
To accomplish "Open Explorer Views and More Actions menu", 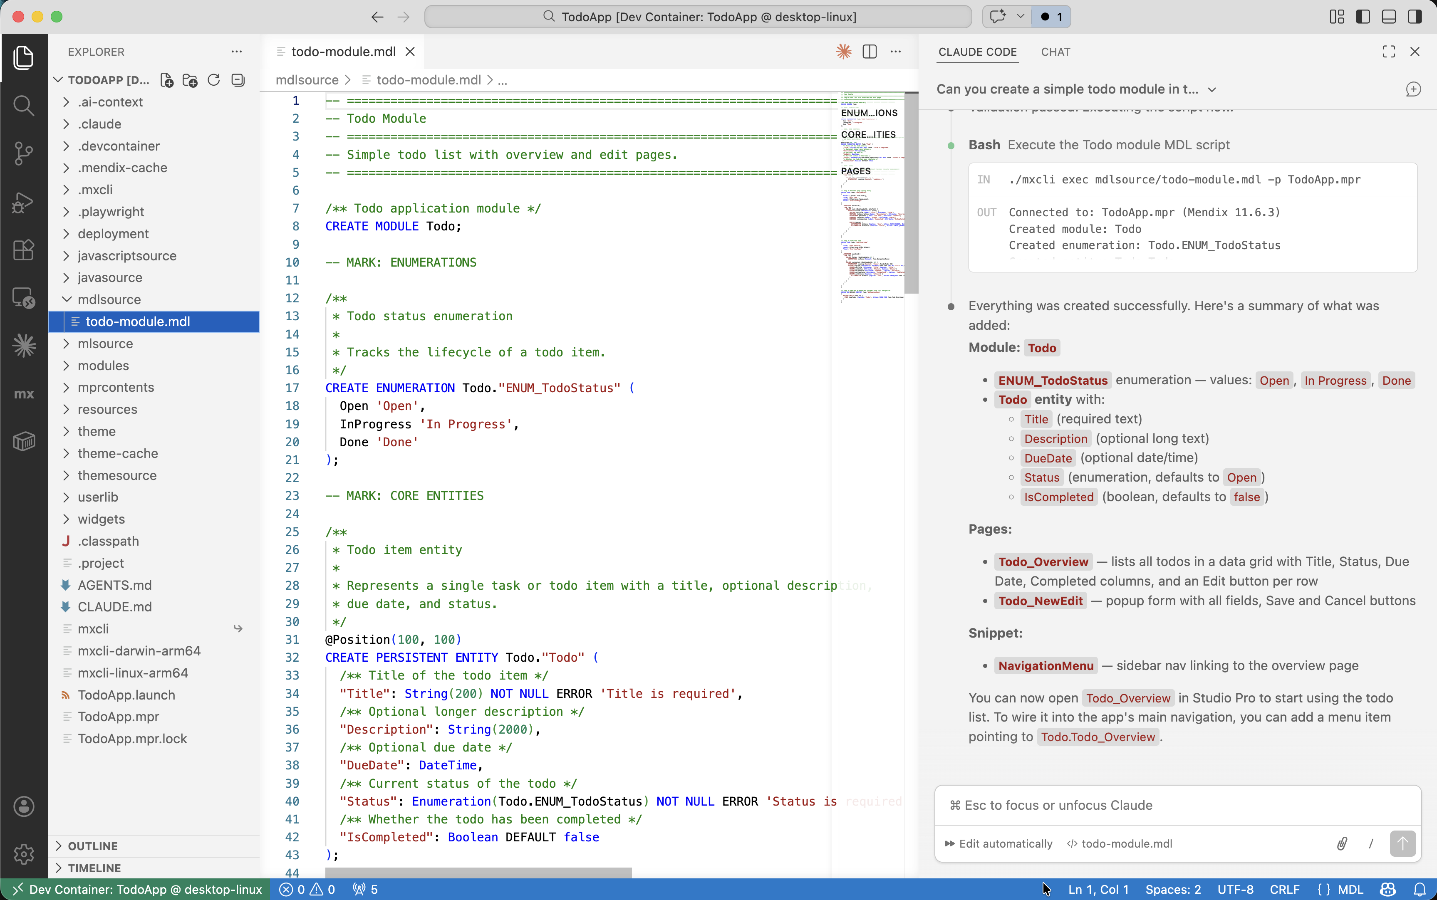I will 236,52.
